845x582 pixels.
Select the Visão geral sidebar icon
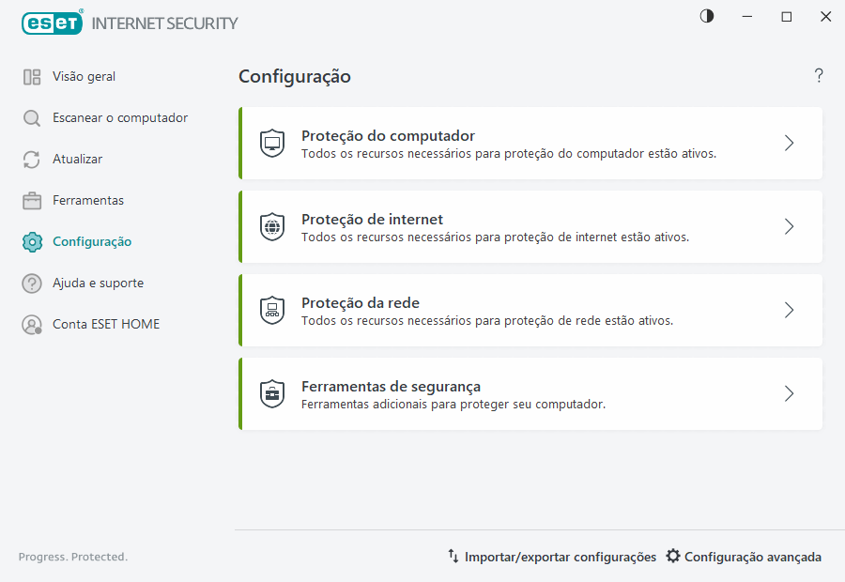click(x=29, y=76)
